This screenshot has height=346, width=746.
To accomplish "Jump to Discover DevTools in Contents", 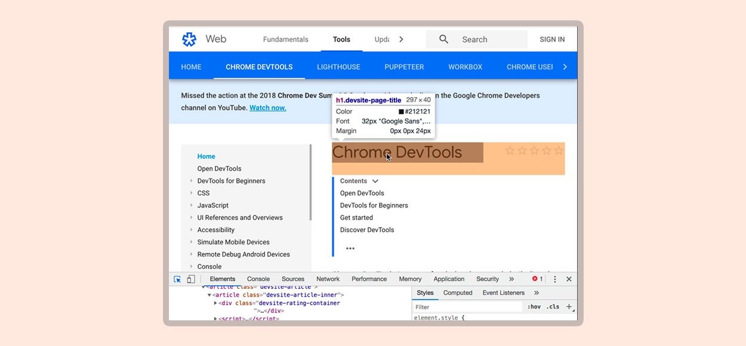I will click(367, 230).
